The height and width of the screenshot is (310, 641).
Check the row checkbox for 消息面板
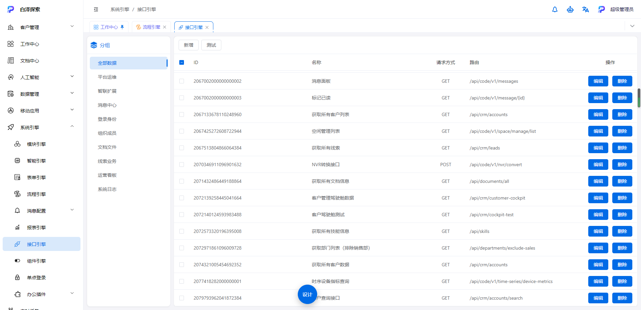pyautogui.click(x=182, y=81)
